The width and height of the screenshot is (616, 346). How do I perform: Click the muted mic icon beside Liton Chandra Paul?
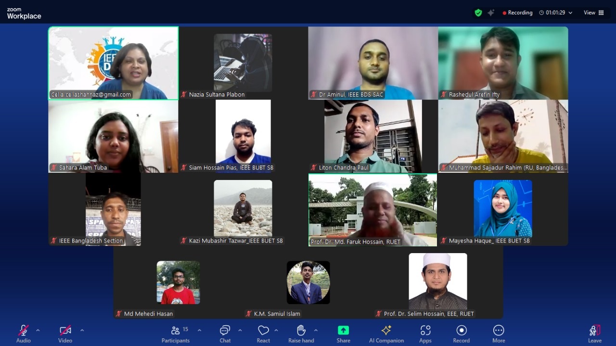[x=314, y=168]
